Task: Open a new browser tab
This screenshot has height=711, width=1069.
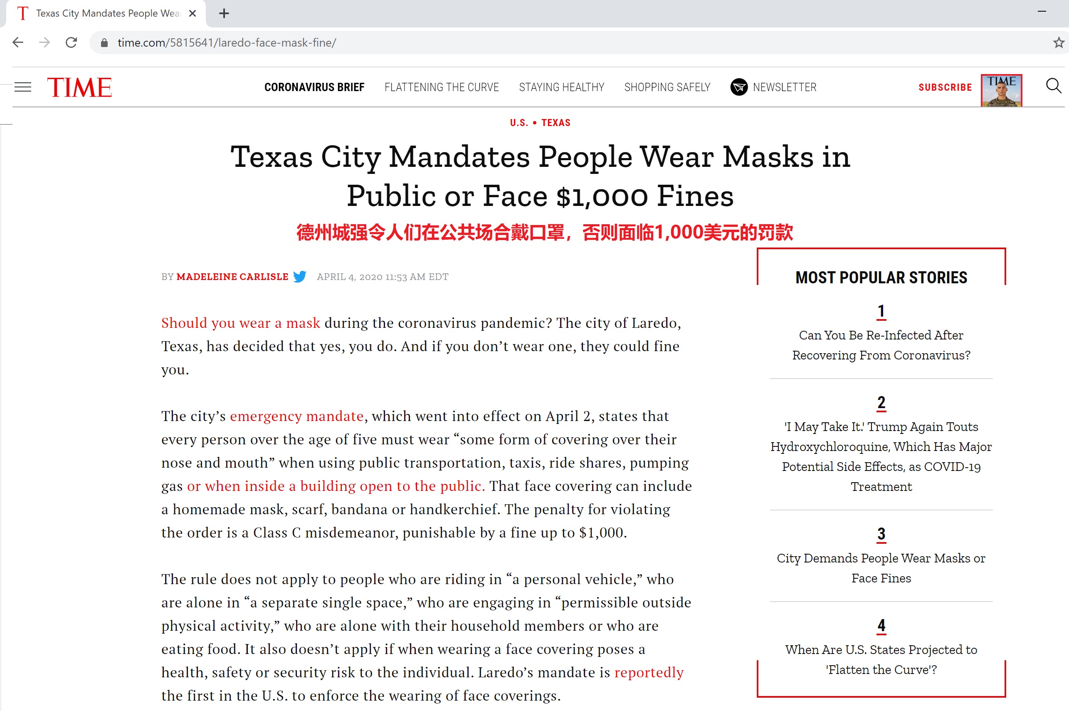Action: tap(224, 14)
